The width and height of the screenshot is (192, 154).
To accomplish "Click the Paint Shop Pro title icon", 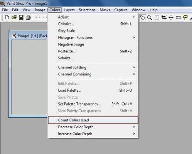I will (x=2, y=3).
